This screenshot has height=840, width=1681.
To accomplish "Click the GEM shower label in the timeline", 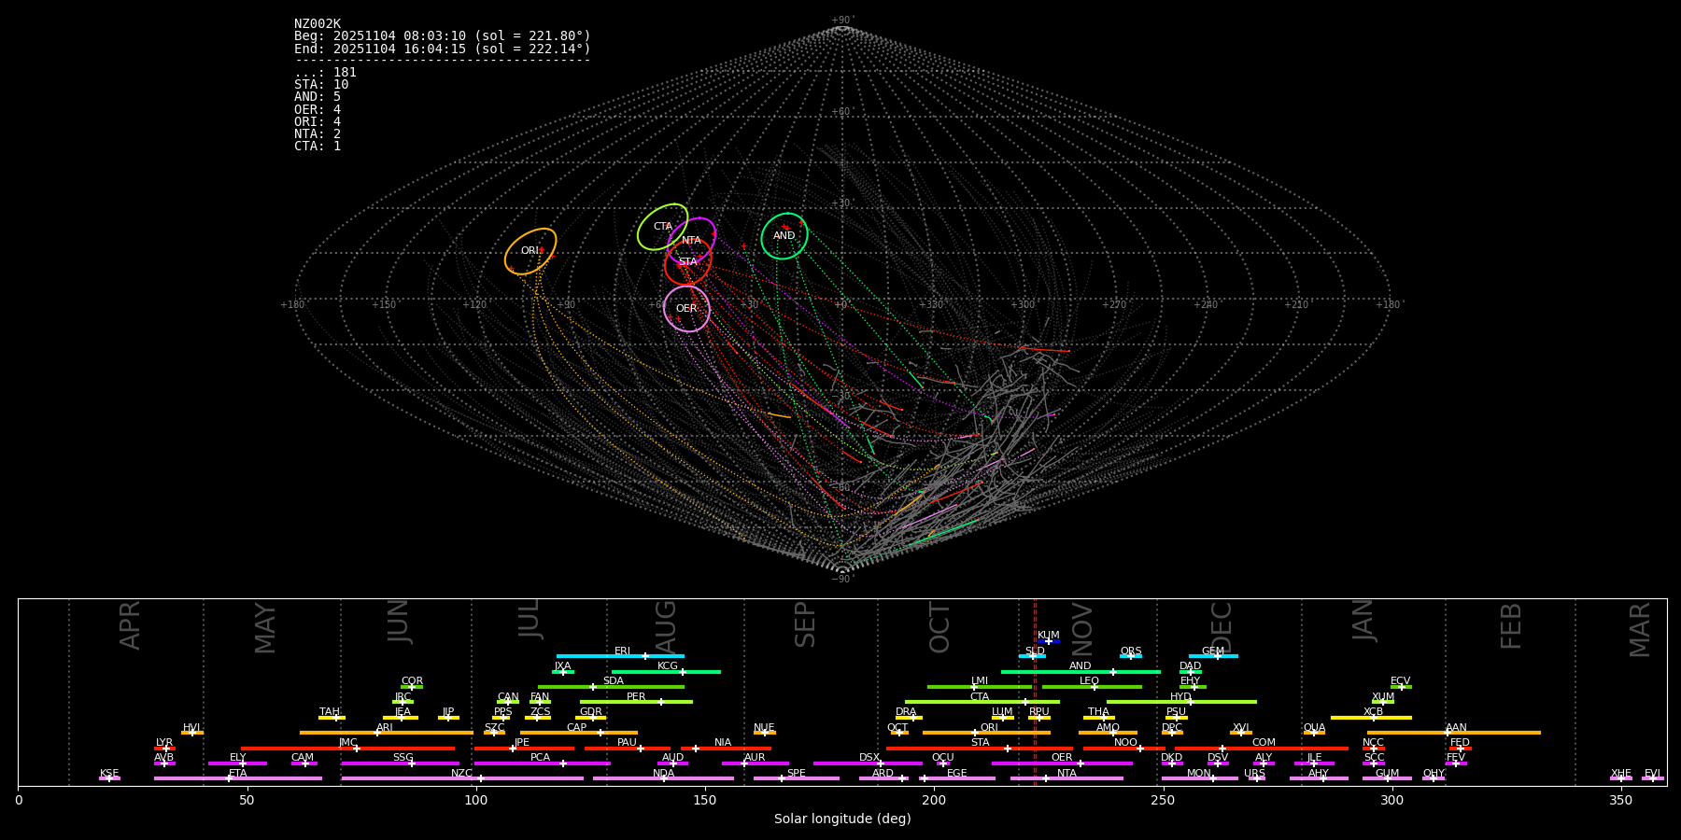I will click(1213, 651).
